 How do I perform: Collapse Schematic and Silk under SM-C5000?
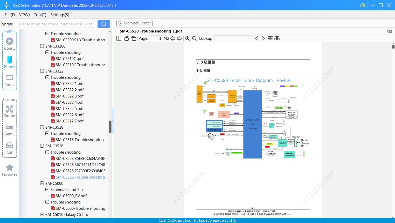coord(47,189)
